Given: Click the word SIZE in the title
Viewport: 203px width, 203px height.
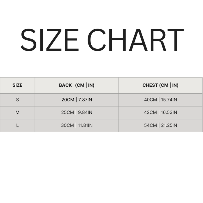Looking at the screenshot, I should point(50,40).
